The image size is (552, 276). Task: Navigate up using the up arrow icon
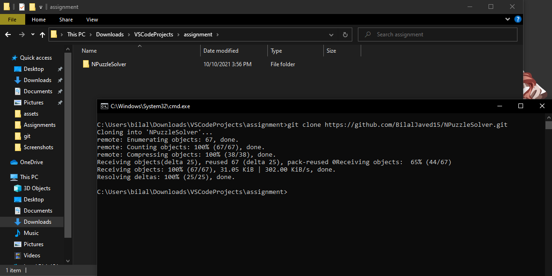(x=42, y=34)
